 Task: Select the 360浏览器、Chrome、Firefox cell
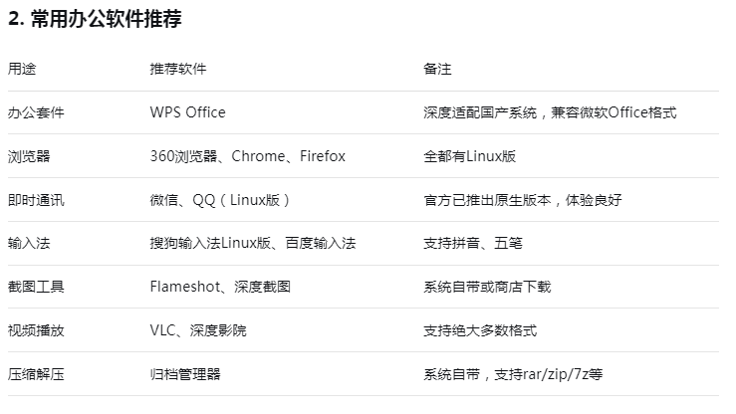[x=248, y=156]
